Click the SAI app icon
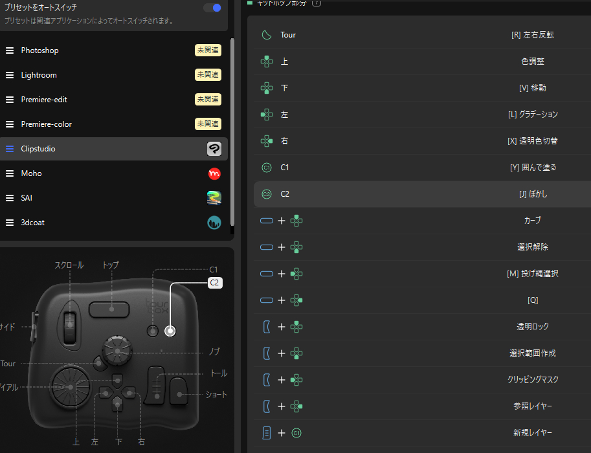591x453 pixels. 214,198
